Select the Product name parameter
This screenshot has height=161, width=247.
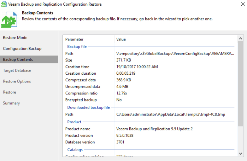78,129
